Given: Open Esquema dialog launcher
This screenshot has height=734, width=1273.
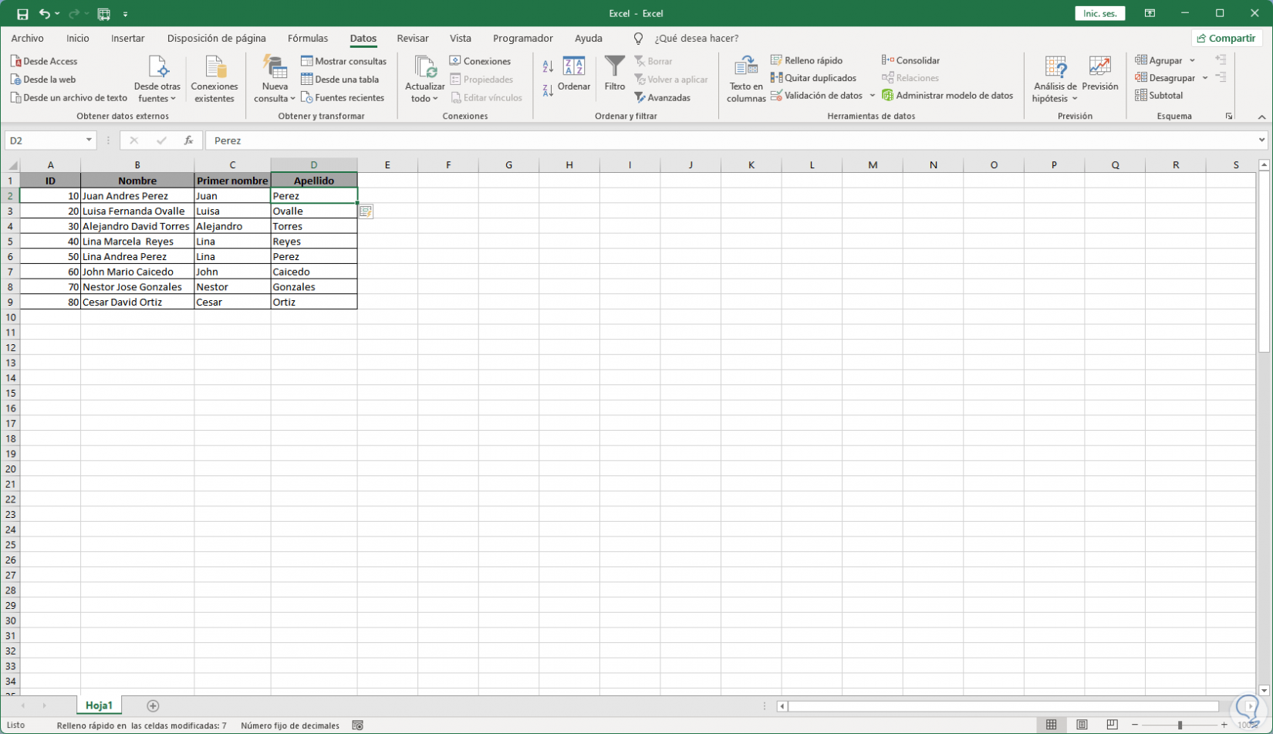Looking at the screenshot, I should tap(1229, 117).
